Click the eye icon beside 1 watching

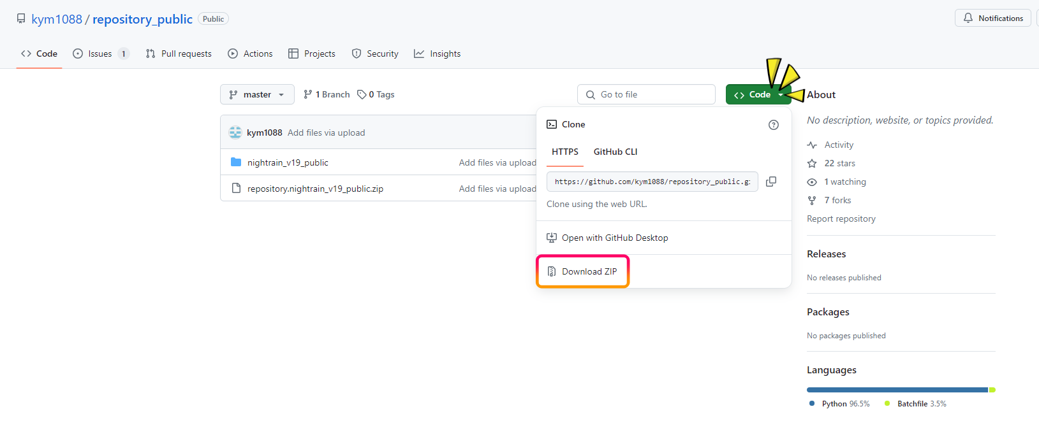point(812,182)
